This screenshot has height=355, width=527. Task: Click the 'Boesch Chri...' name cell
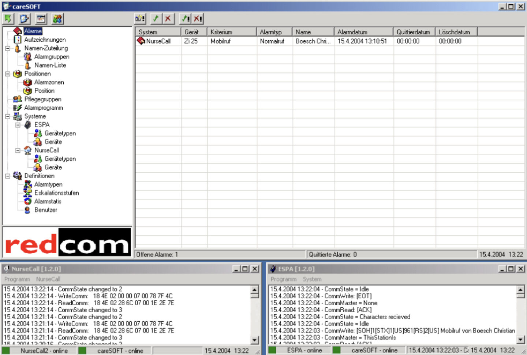click(314, 41)
